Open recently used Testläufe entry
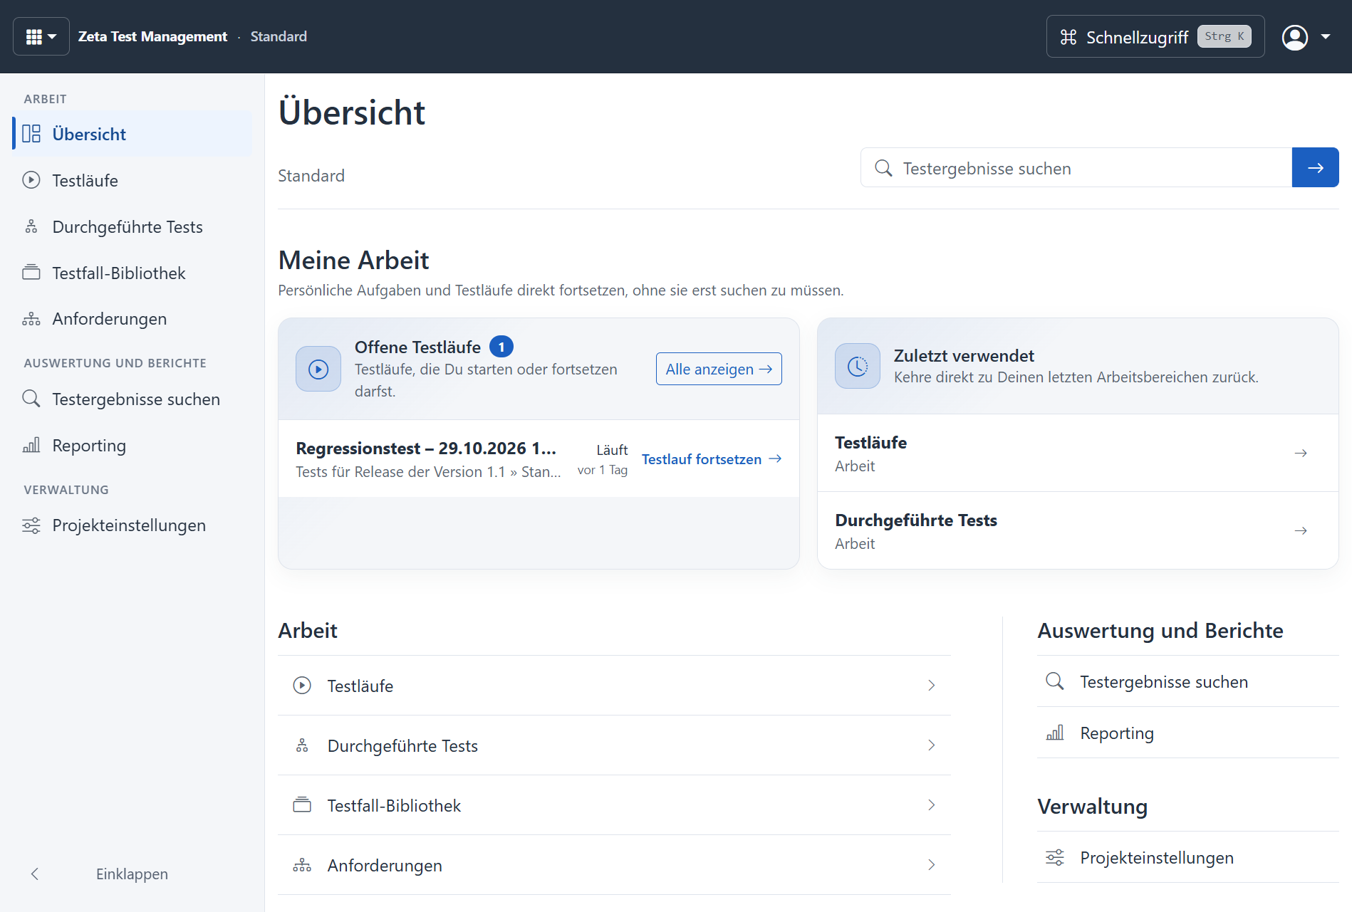 click(1078, 454)
